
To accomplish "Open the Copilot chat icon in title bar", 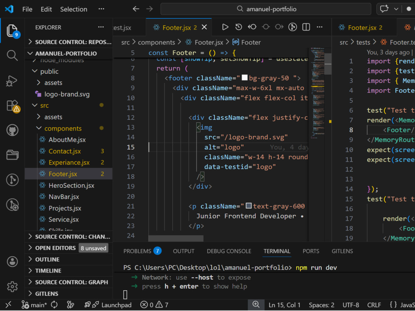I will tap(384, 9).
